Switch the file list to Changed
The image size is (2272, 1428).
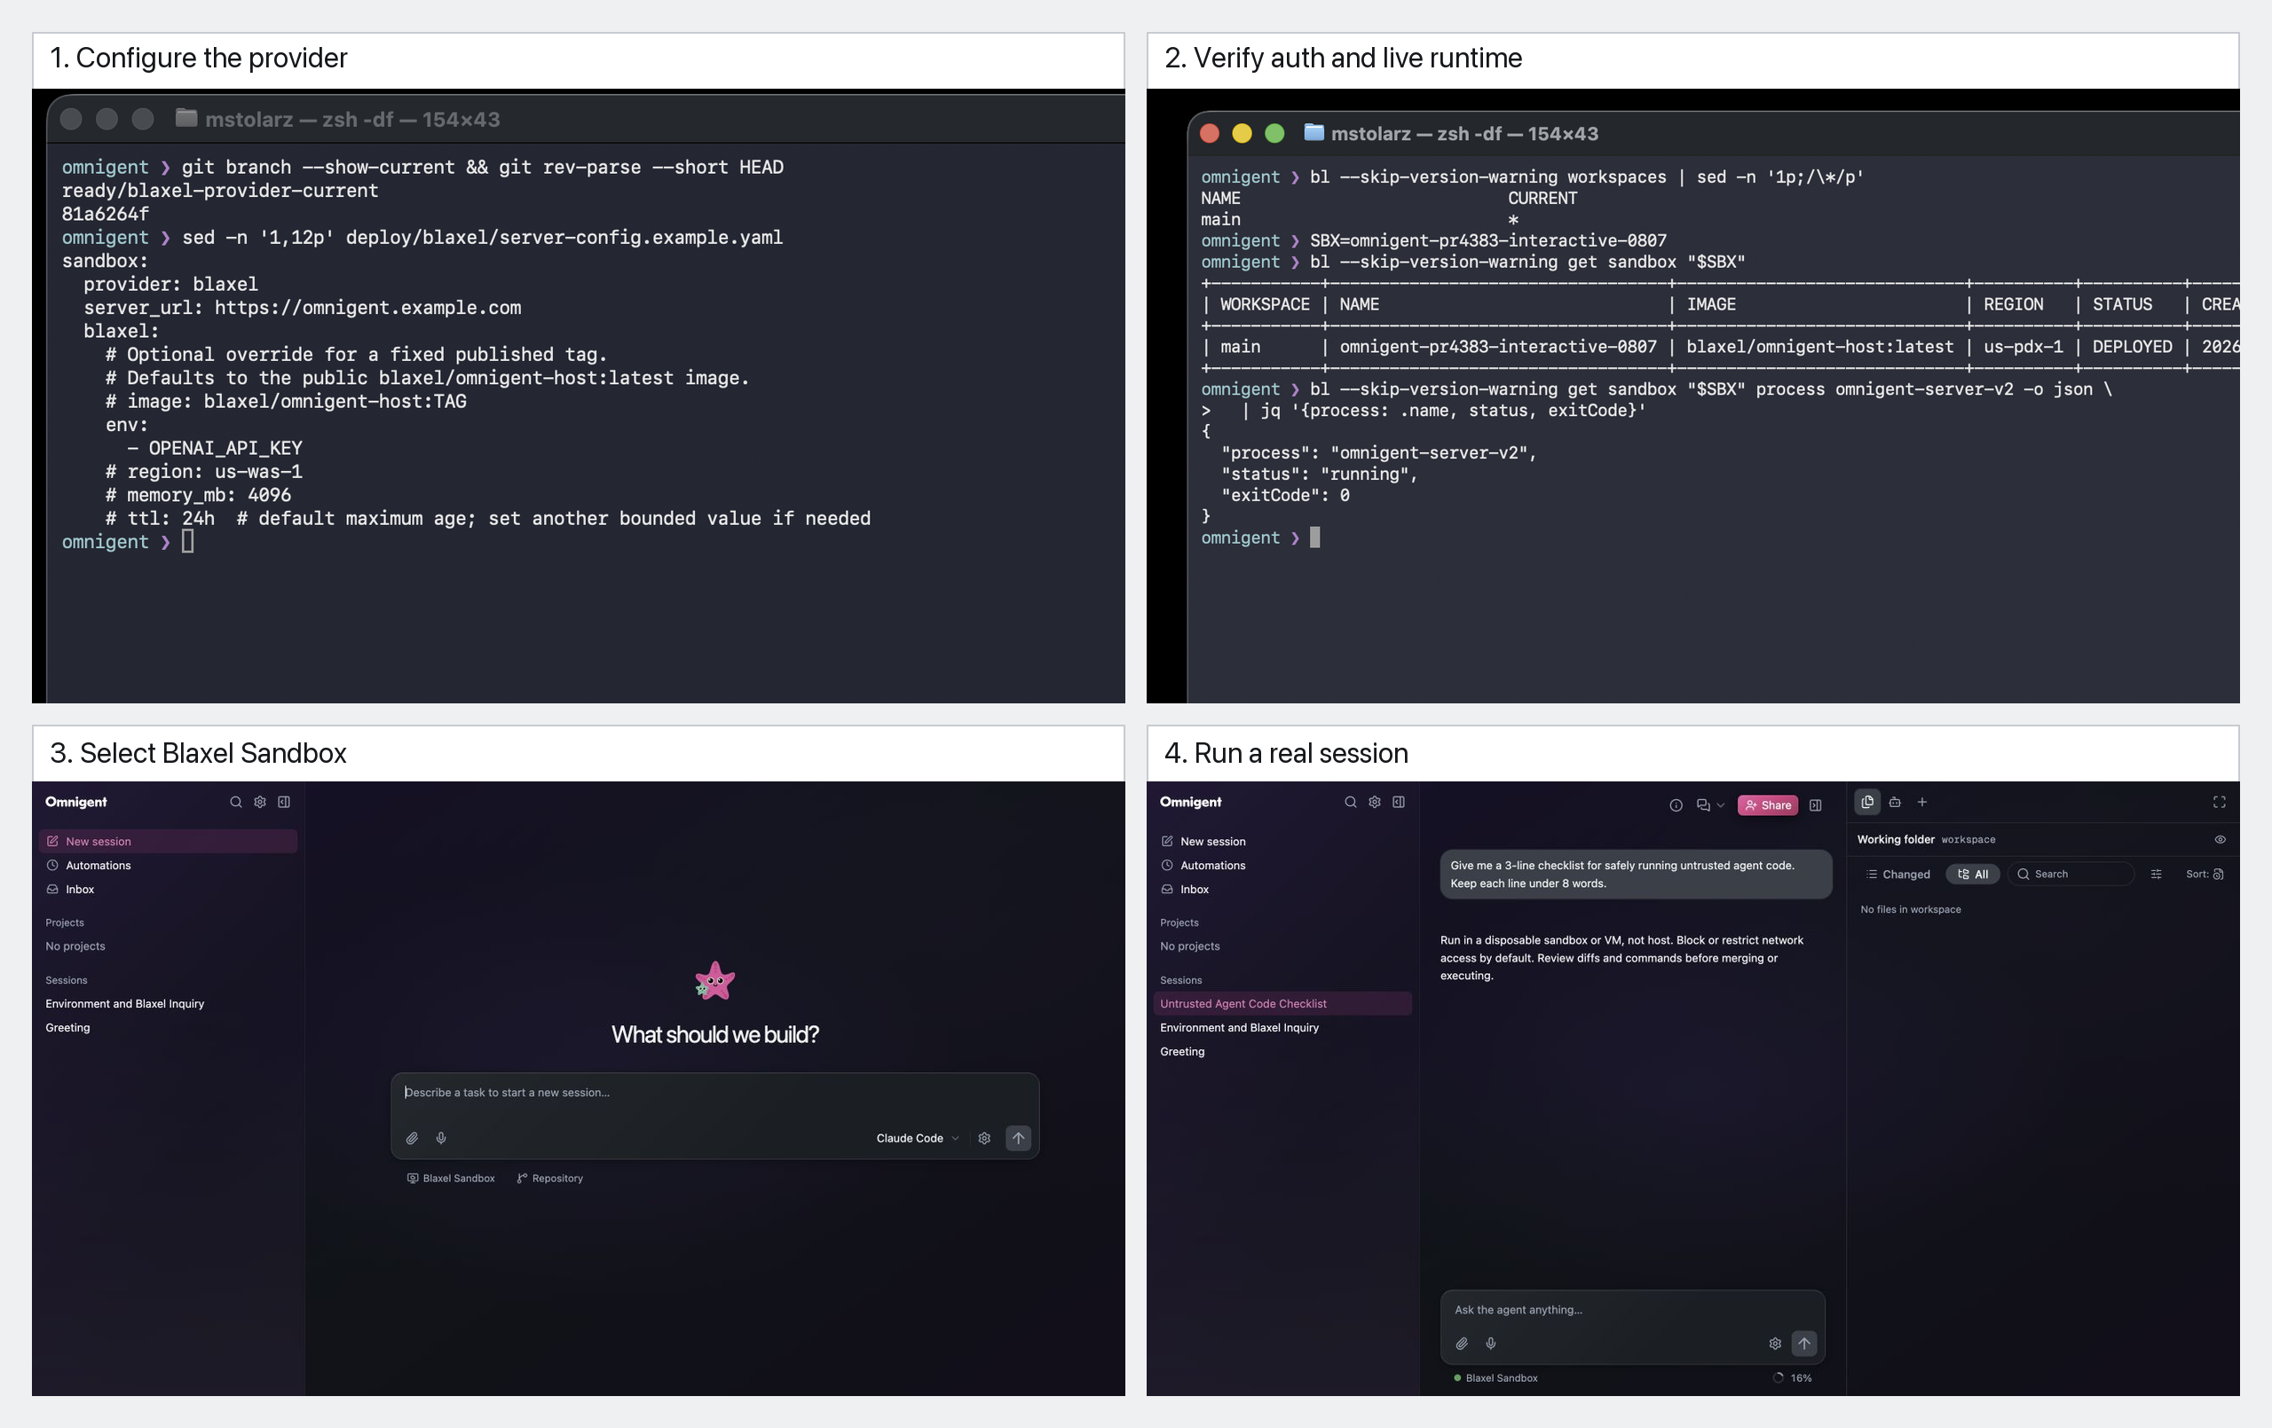[1898, 875]
